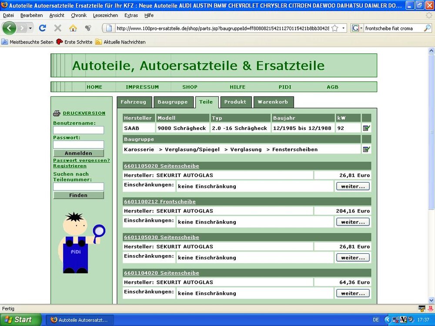Click weiter... for Frontscheibe 204,16 Euro

click(x=353, y=222)
